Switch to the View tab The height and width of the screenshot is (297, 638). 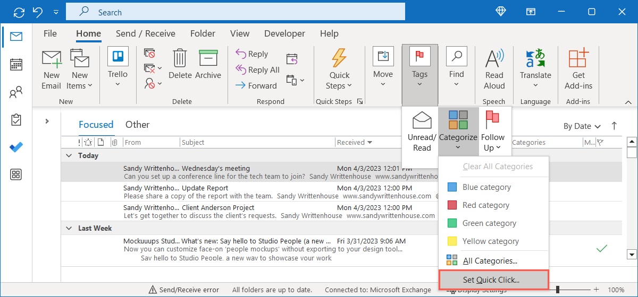[x=240, y=33]
